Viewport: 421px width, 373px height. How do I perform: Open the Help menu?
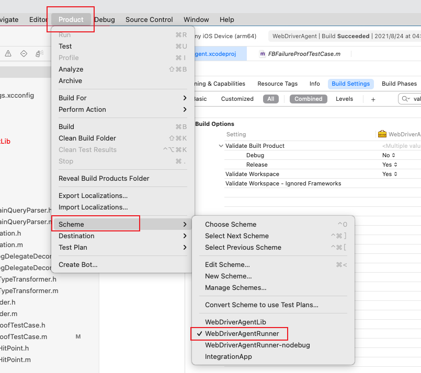(226, 19)
